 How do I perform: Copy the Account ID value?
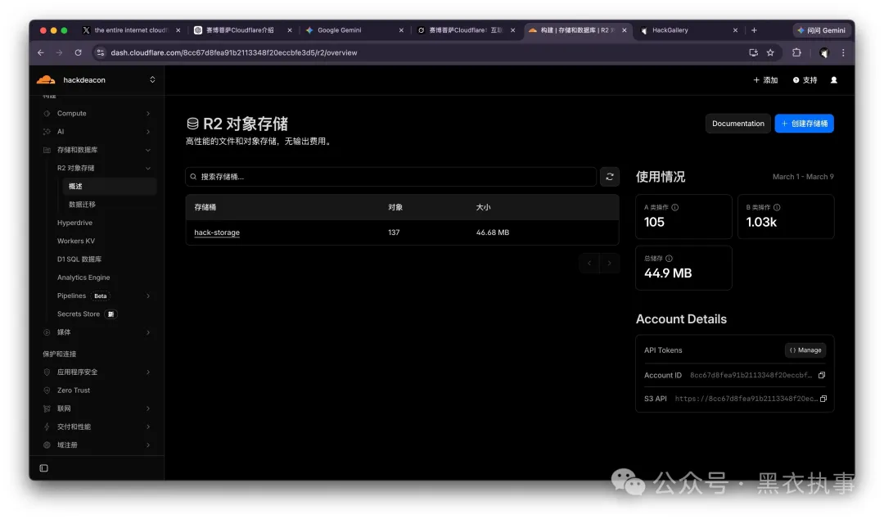(822, 375)
